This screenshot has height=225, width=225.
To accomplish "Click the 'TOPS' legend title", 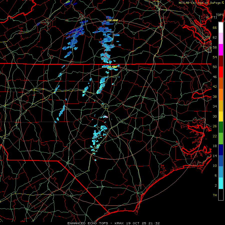I will 220,15.
